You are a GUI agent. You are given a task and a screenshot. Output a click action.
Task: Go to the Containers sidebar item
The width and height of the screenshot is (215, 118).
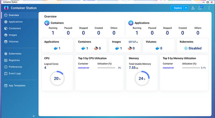(19, 28)
